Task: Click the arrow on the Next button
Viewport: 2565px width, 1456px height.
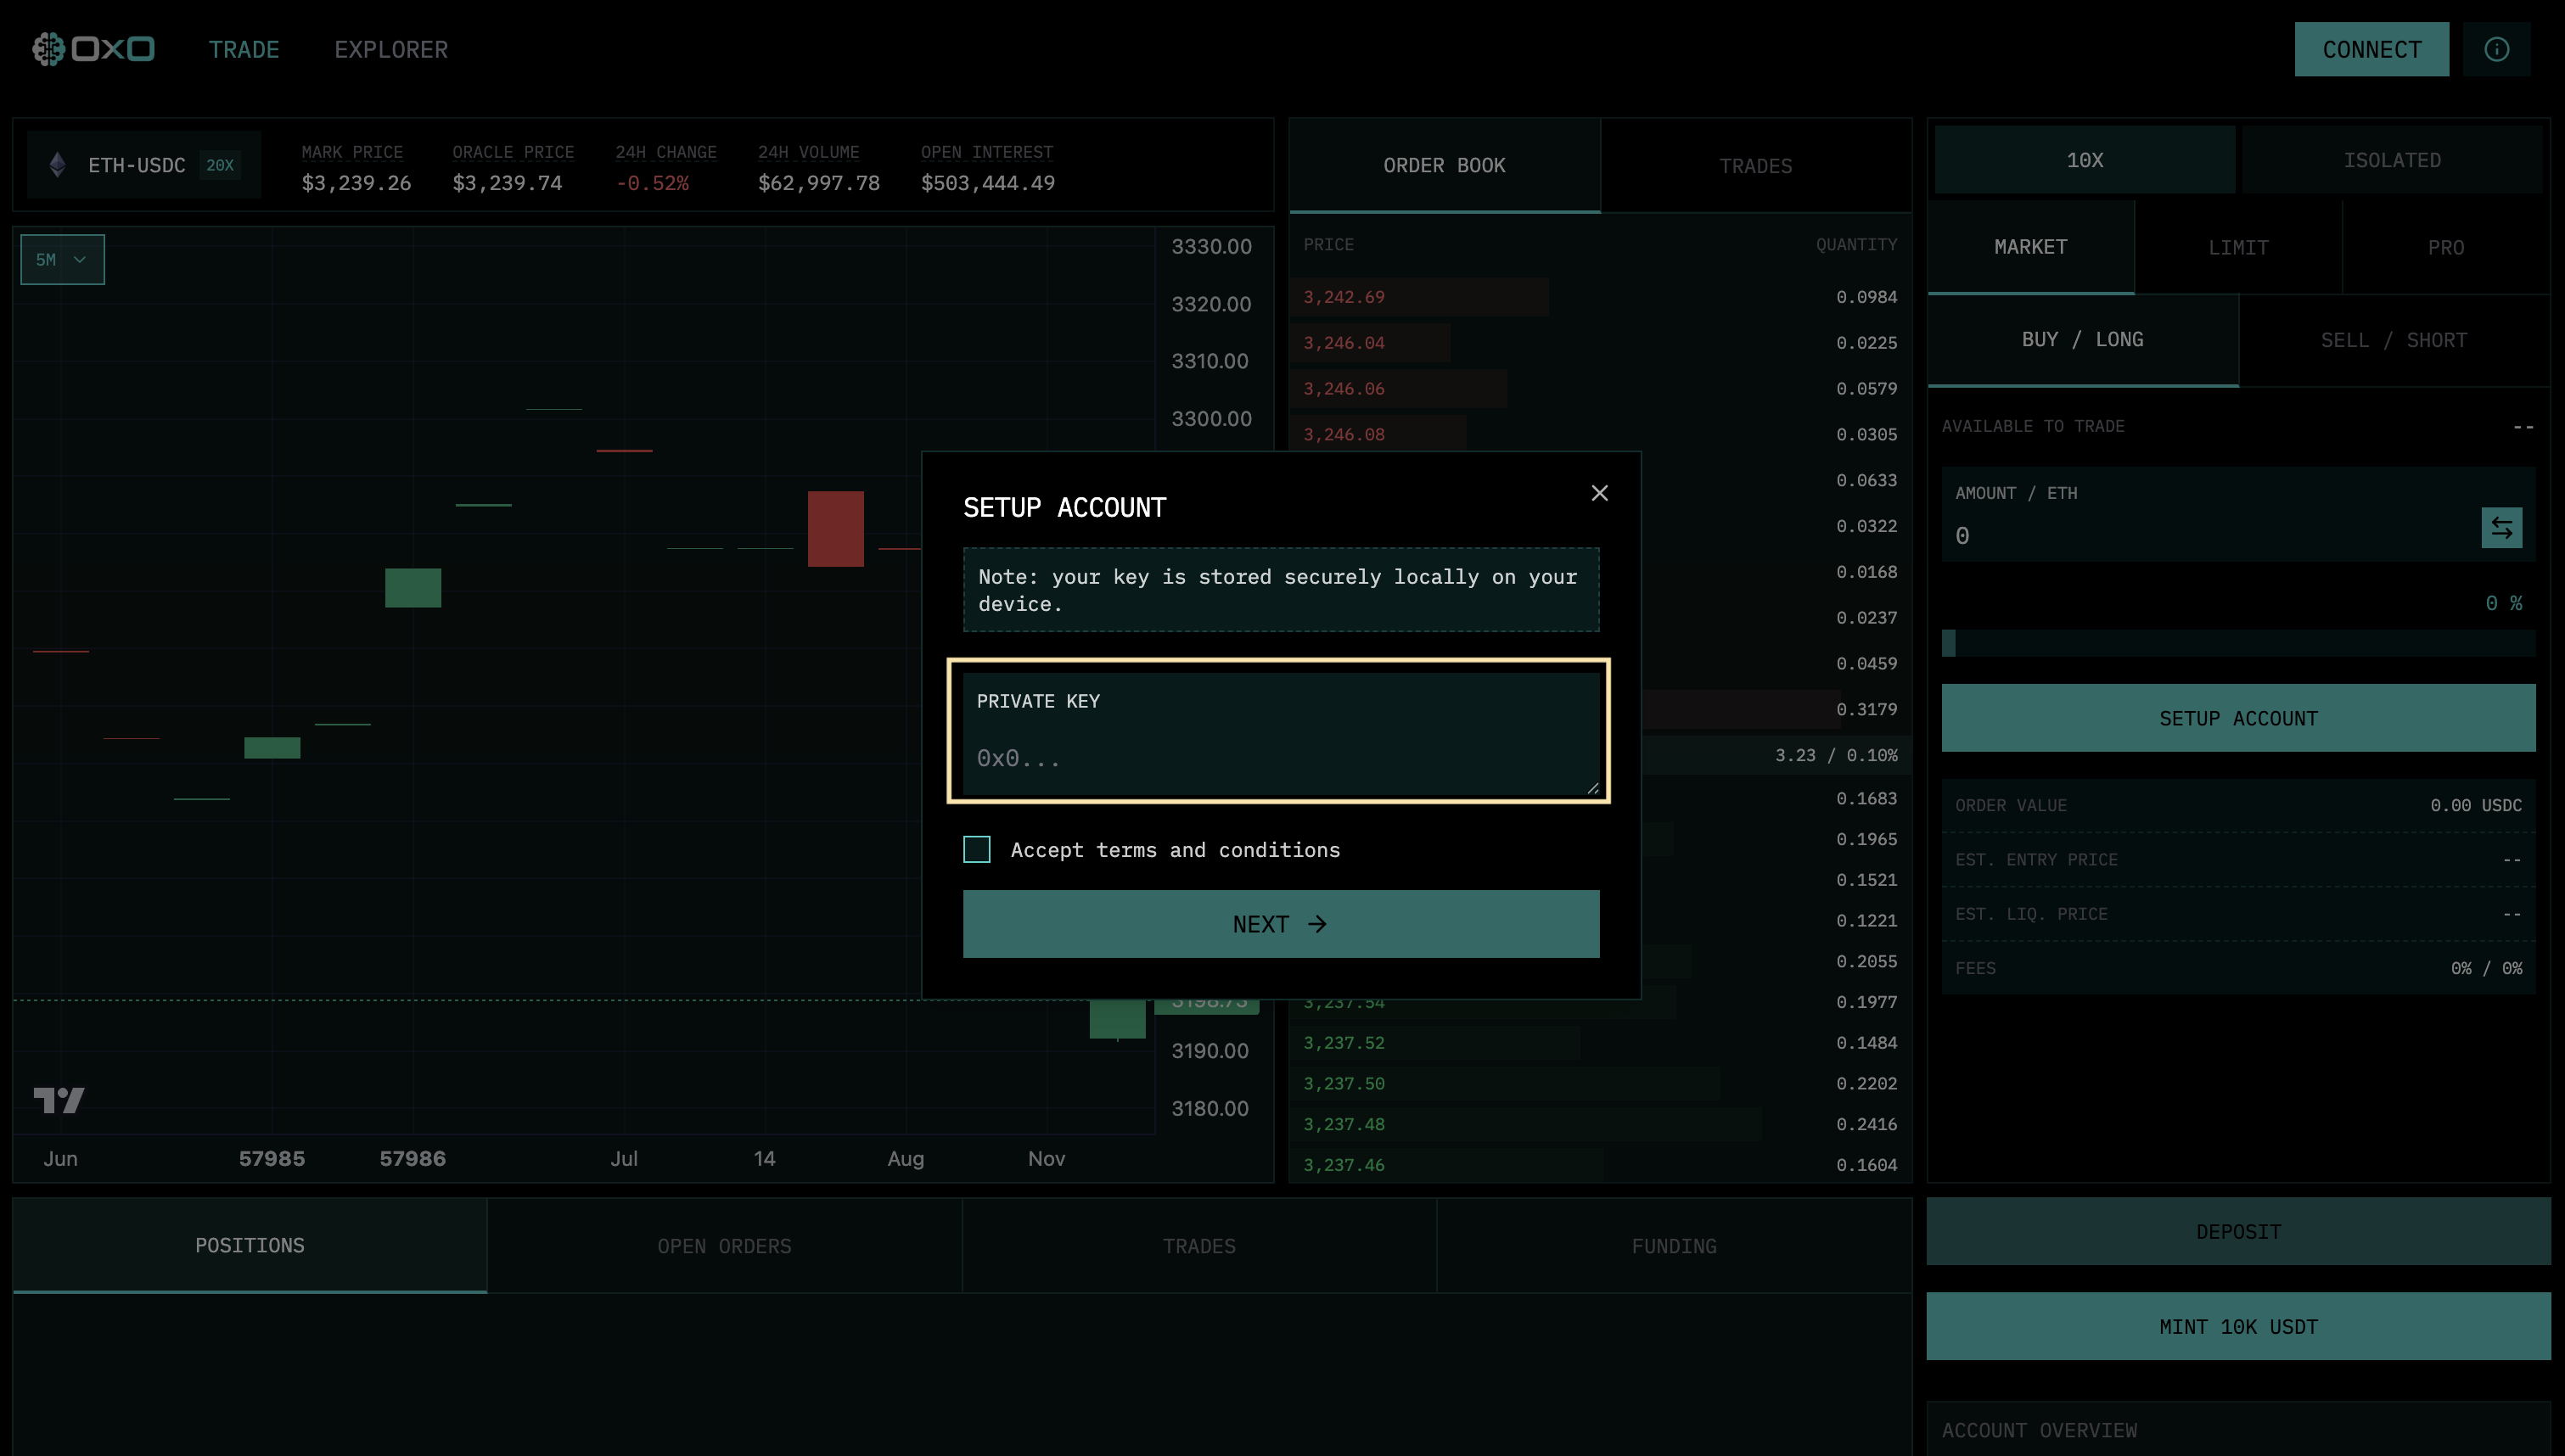Action: [1317, 924]
